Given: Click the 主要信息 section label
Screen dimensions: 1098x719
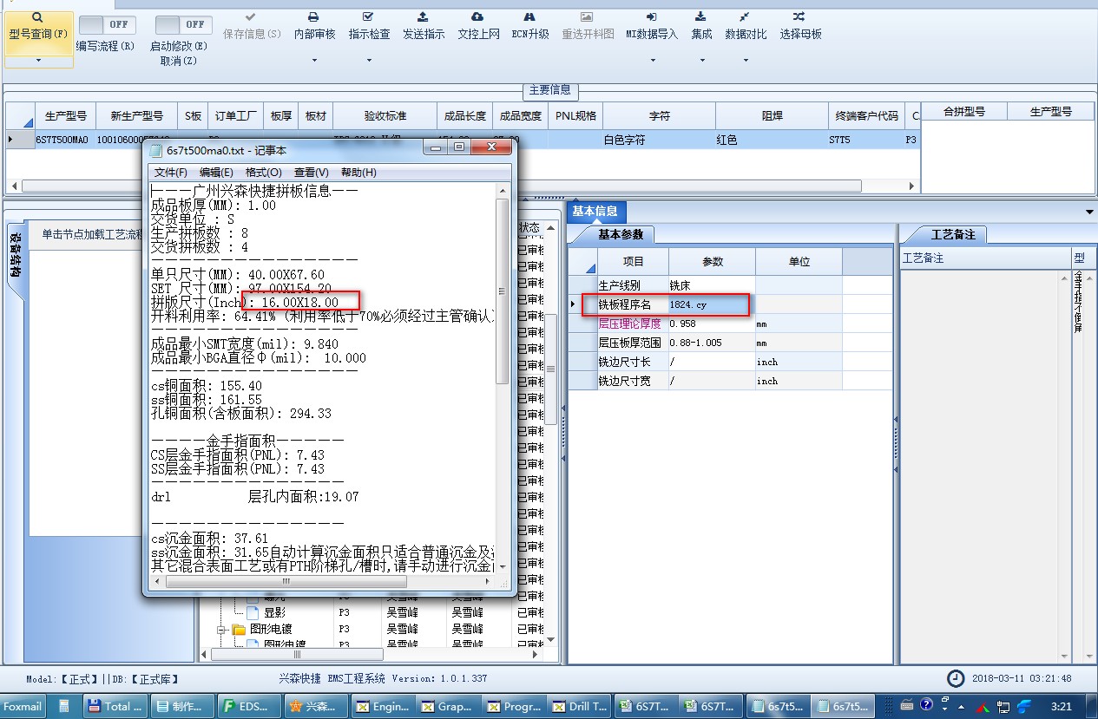Looking at the screenshot, I should pyautogui.click(x=550, y=89).
